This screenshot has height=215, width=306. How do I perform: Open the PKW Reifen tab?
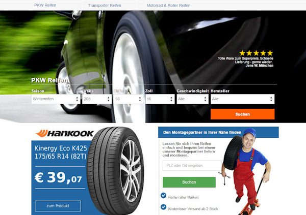pos(45,5)
